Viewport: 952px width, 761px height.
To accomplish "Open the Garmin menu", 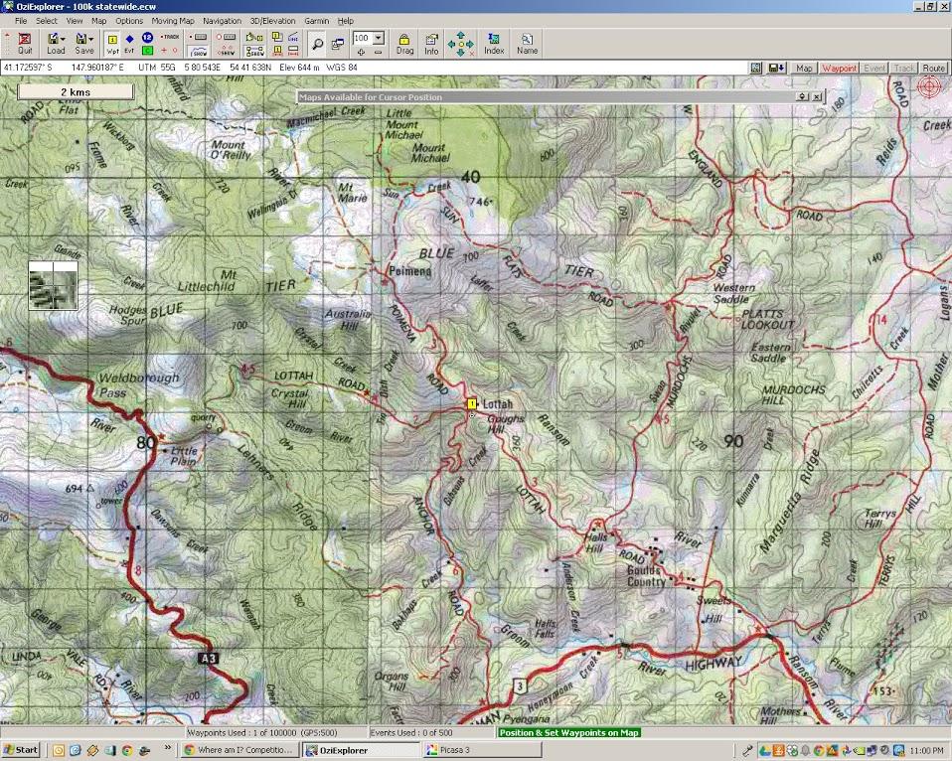I will click(317, 20).
